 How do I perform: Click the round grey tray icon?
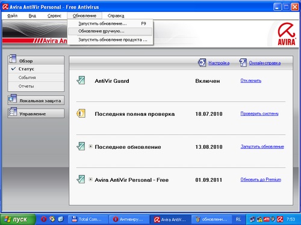[273, 220]
